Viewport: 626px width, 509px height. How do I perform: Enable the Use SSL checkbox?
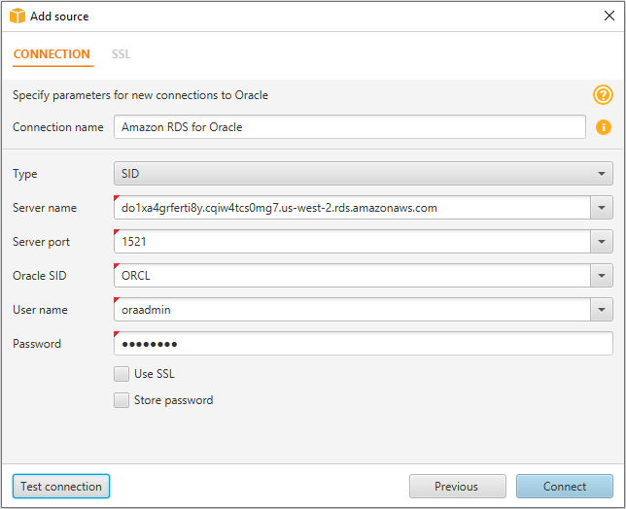pyautogui.click(x=122, y=374)
